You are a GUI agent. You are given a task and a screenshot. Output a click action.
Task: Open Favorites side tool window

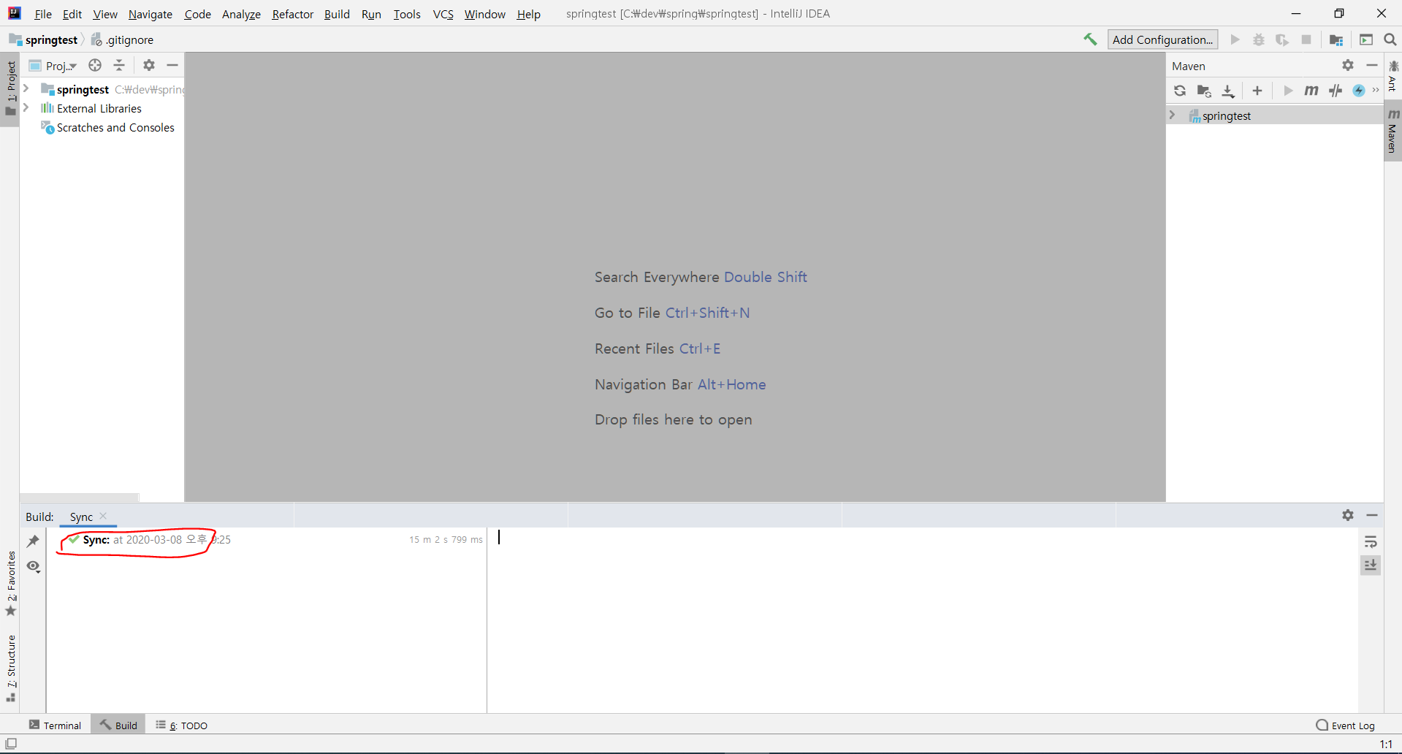[x=10, y=584]
